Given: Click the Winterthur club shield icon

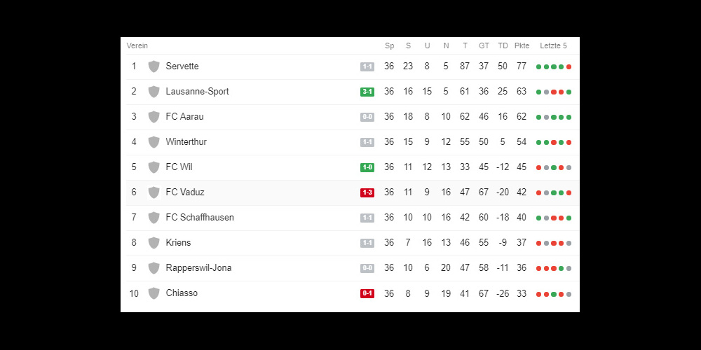Looking at the screenshot, I should tap(154, 142).
